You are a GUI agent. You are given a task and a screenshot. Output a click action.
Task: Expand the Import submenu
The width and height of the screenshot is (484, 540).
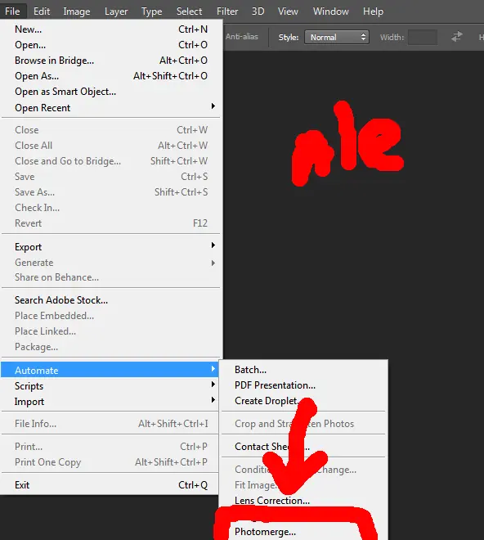click(110, 402)
